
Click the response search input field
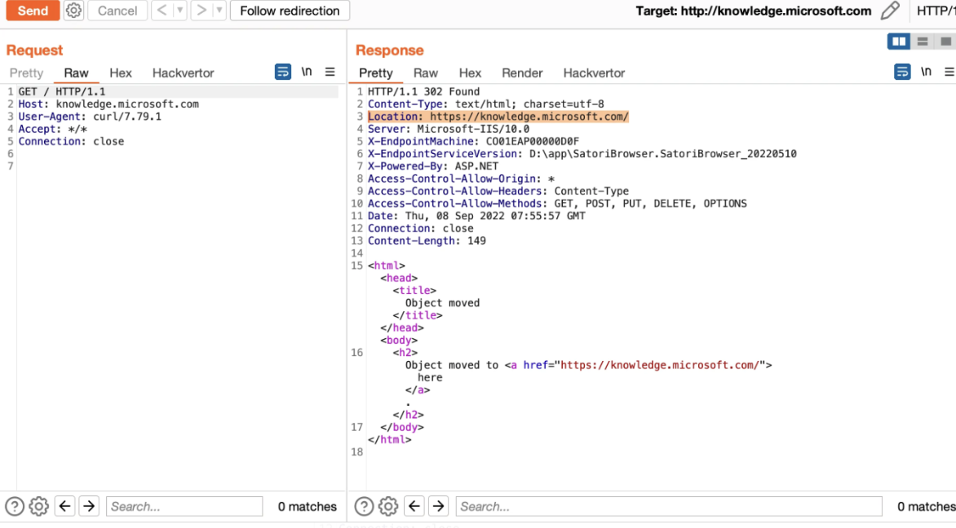click(668, 506)
